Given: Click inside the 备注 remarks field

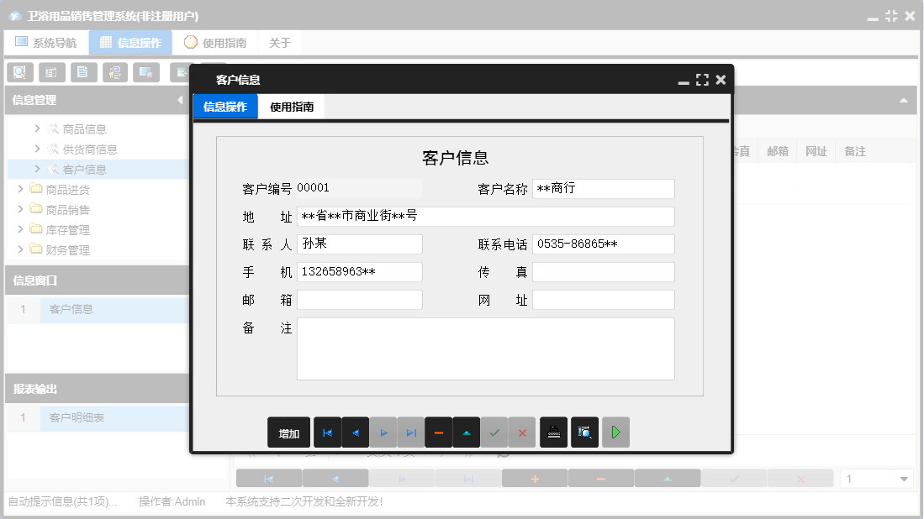Looking at the screenshot, I should coord(486,347).
